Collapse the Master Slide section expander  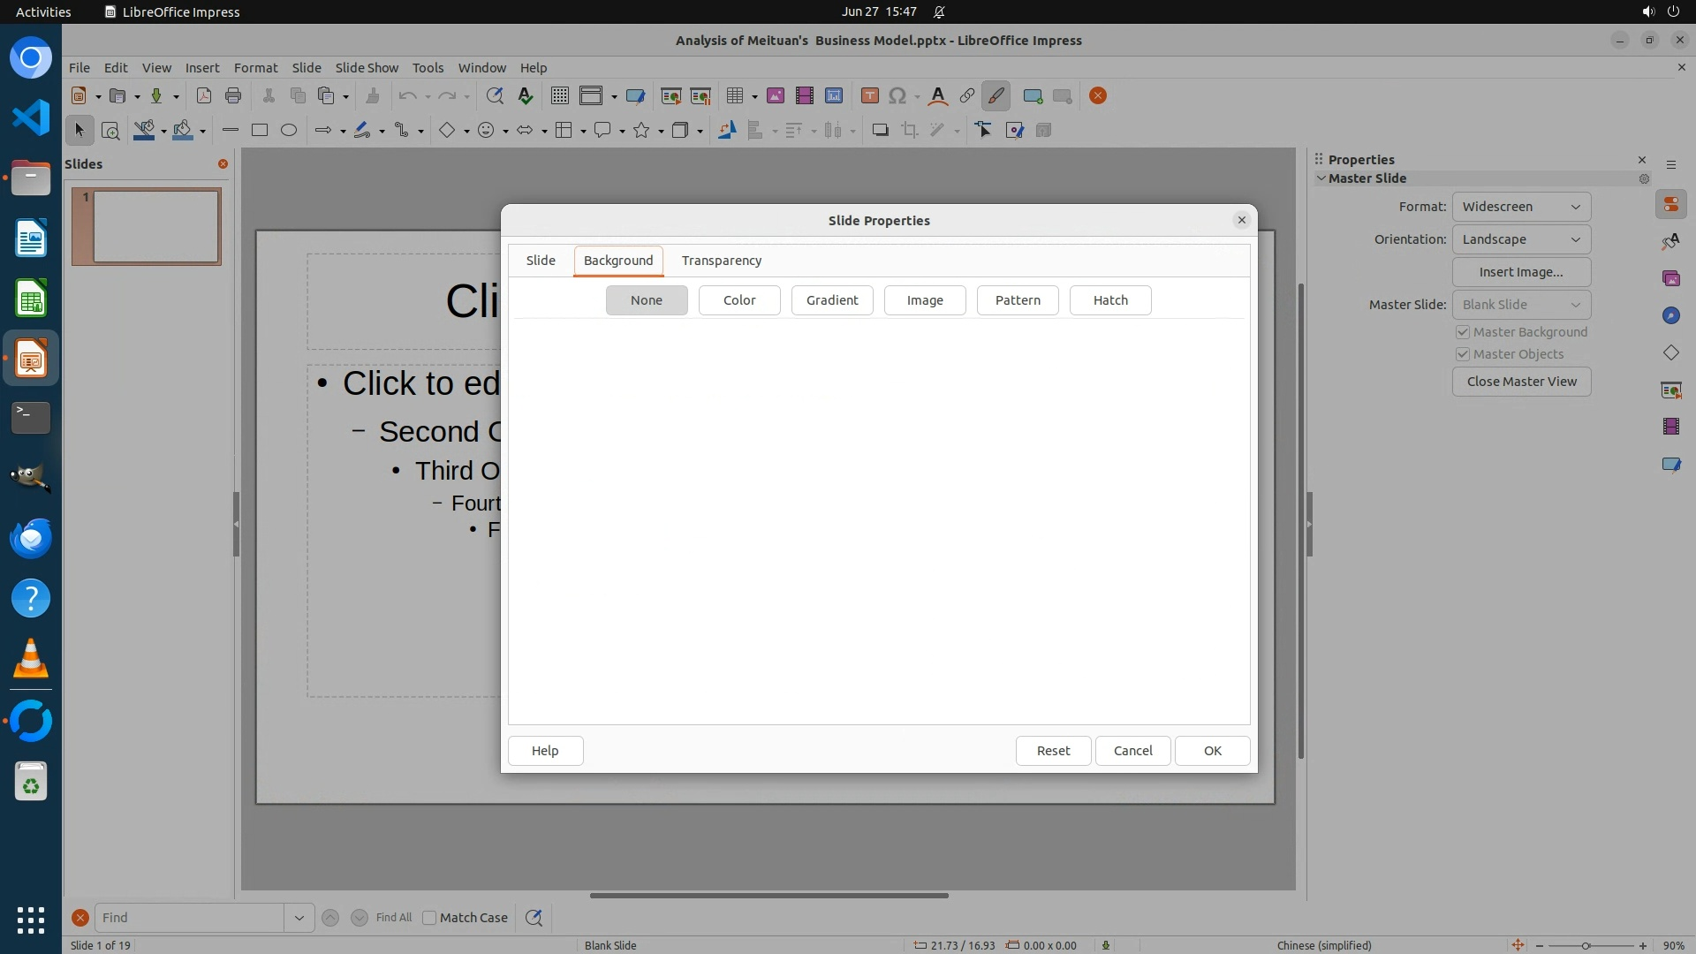1321,178
